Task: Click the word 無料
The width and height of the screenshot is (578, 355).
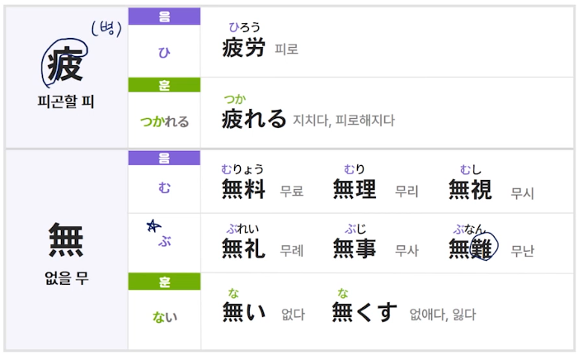Action: pos(244,190)
